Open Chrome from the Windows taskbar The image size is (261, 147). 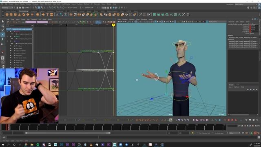26,145
